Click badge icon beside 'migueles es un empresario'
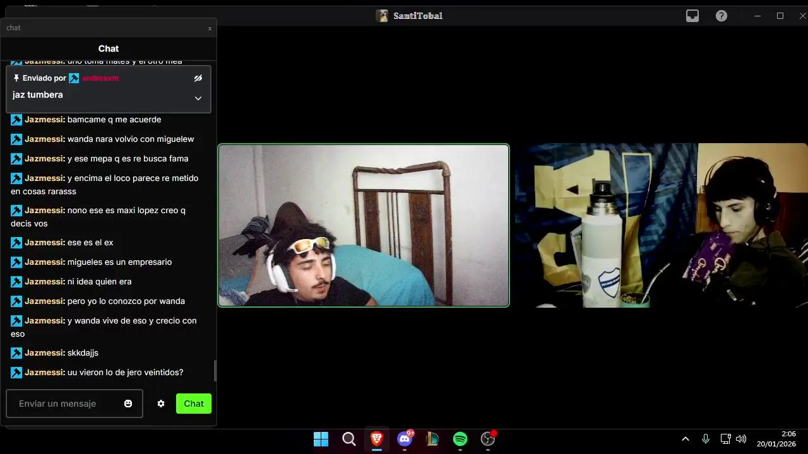 pyautogui.click(x=16, y=262)
